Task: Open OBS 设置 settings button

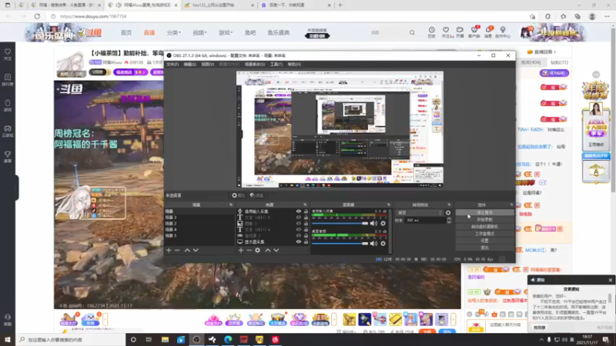Action: (x=484, y=241)
